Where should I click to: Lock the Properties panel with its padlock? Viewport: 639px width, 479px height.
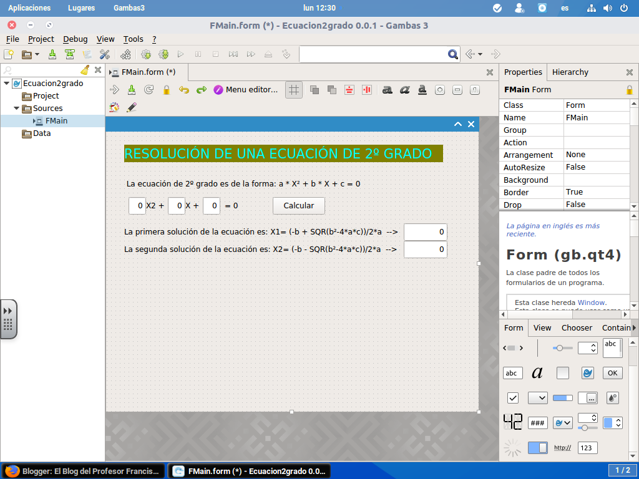tap(630, 89)
